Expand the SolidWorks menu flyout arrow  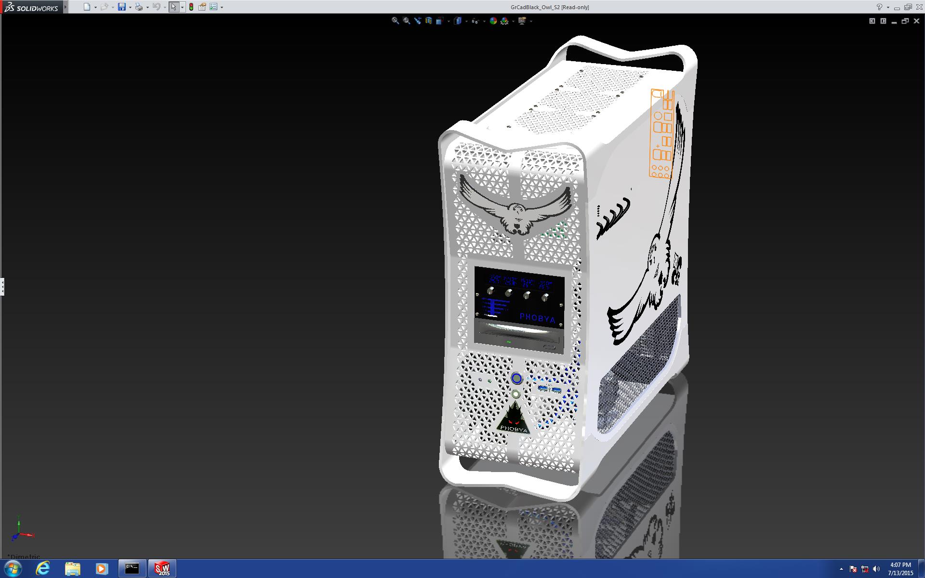tap(66, 7)
